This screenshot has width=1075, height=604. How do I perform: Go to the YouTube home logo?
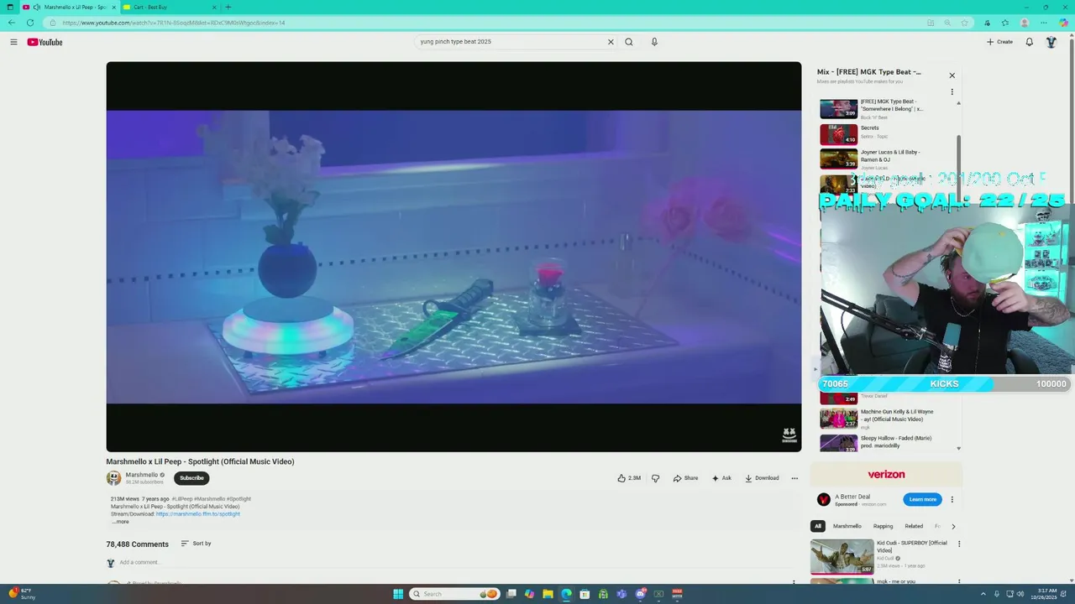tap(45, 42)
